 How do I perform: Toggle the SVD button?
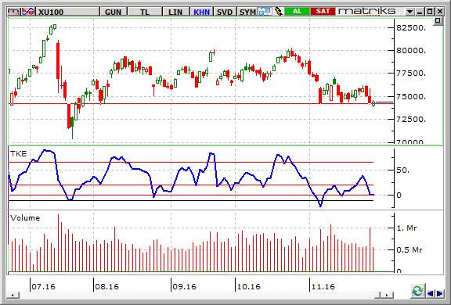pyautogui.click(x=225, y=12)
